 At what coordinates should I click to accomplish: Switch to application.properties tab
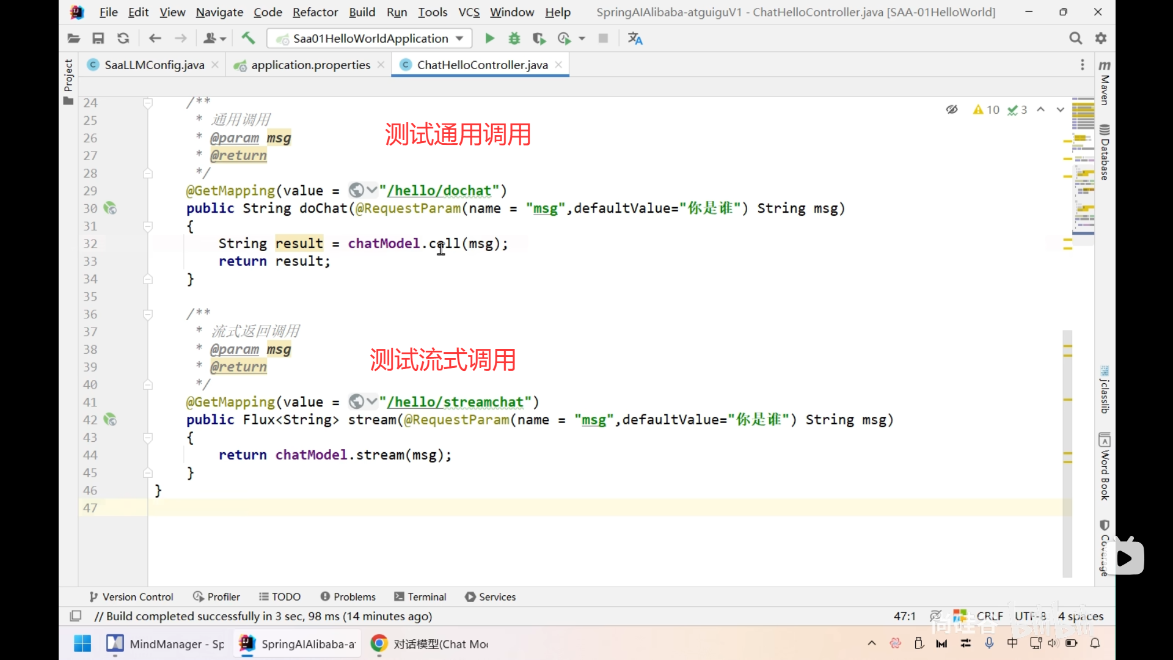[x=310, y=65]
